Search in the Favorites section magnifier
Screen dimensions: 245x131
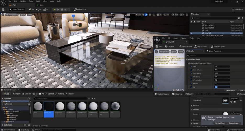pyautogui.click(x=29, y=98)
